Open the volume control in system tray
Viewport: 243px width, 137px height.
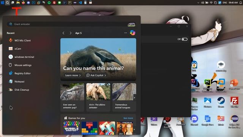click(x=202, y=3)
